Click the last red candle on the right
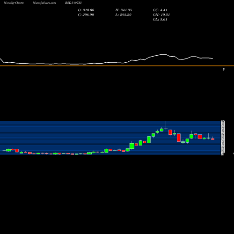This screenshot has height=234, width=234. coord(213,139)
